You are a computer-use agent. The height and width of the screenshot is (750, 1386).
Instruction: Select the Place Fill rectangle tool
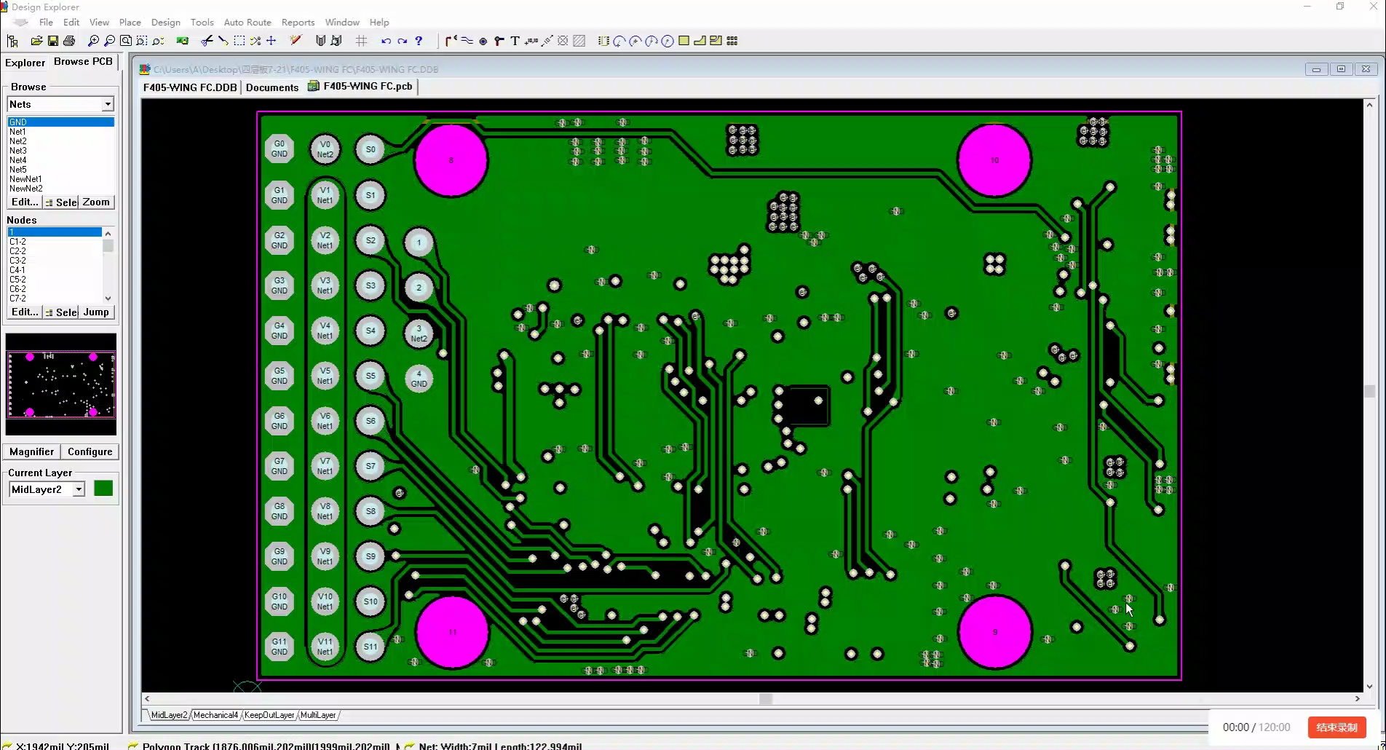coord(684,41)
